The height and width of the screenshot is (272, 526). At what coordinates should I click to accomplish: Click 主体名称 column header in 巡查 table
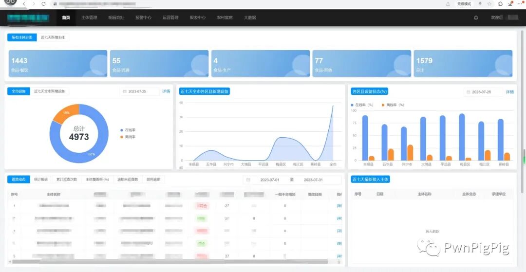(54, 194)
